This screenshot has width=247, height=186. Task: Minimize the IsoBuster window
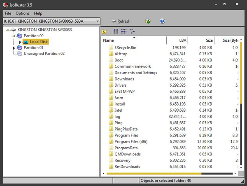216,5
